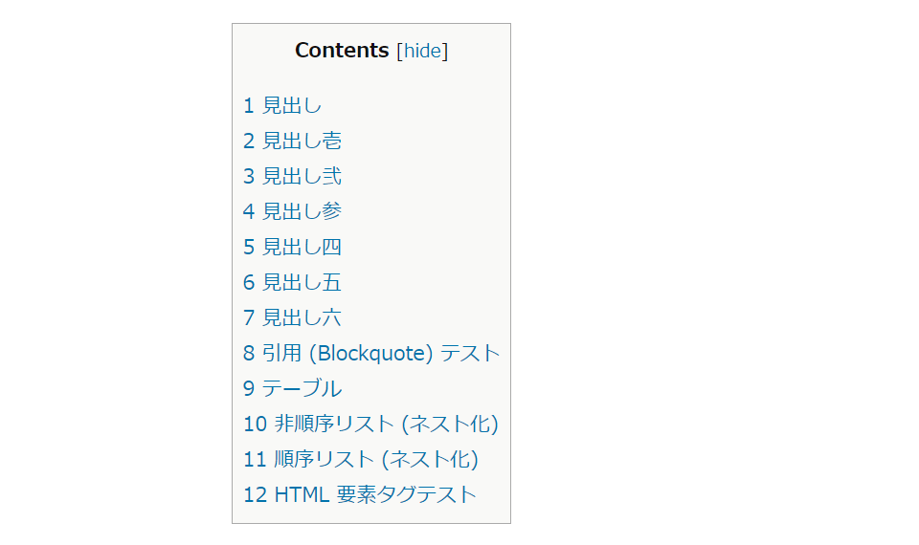Select section number 12 in the contents
This screenshot has width=919, height=545.
pyautogui.click(x=255, y=495)
